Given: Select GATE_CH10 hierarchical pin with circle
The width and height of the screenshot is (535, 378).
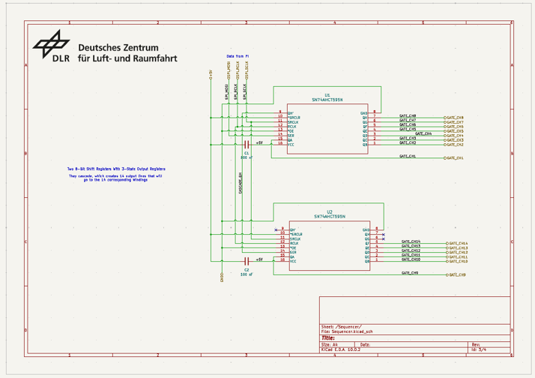Looking at the screenshot, I should coord(457,261).
